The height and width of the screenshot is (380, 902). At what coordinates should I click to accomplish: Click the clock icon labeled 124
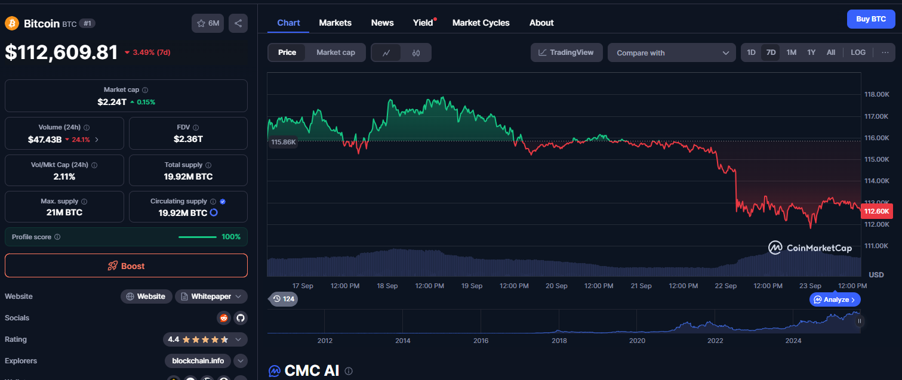(x=276, y=299)
